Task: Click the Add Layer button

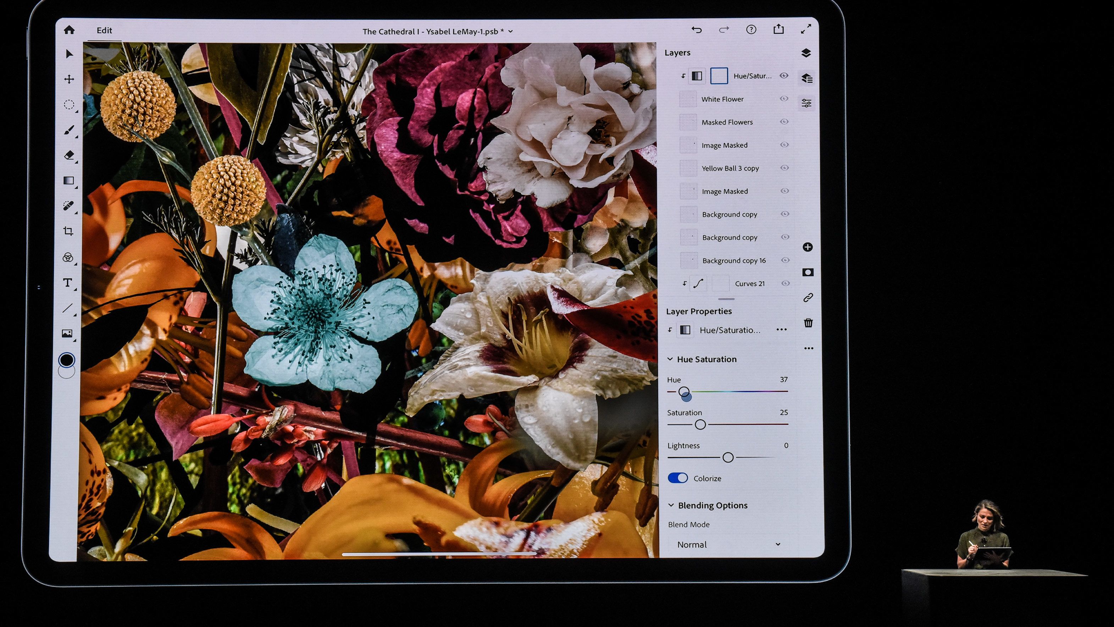Action: (x=809, y=247)
